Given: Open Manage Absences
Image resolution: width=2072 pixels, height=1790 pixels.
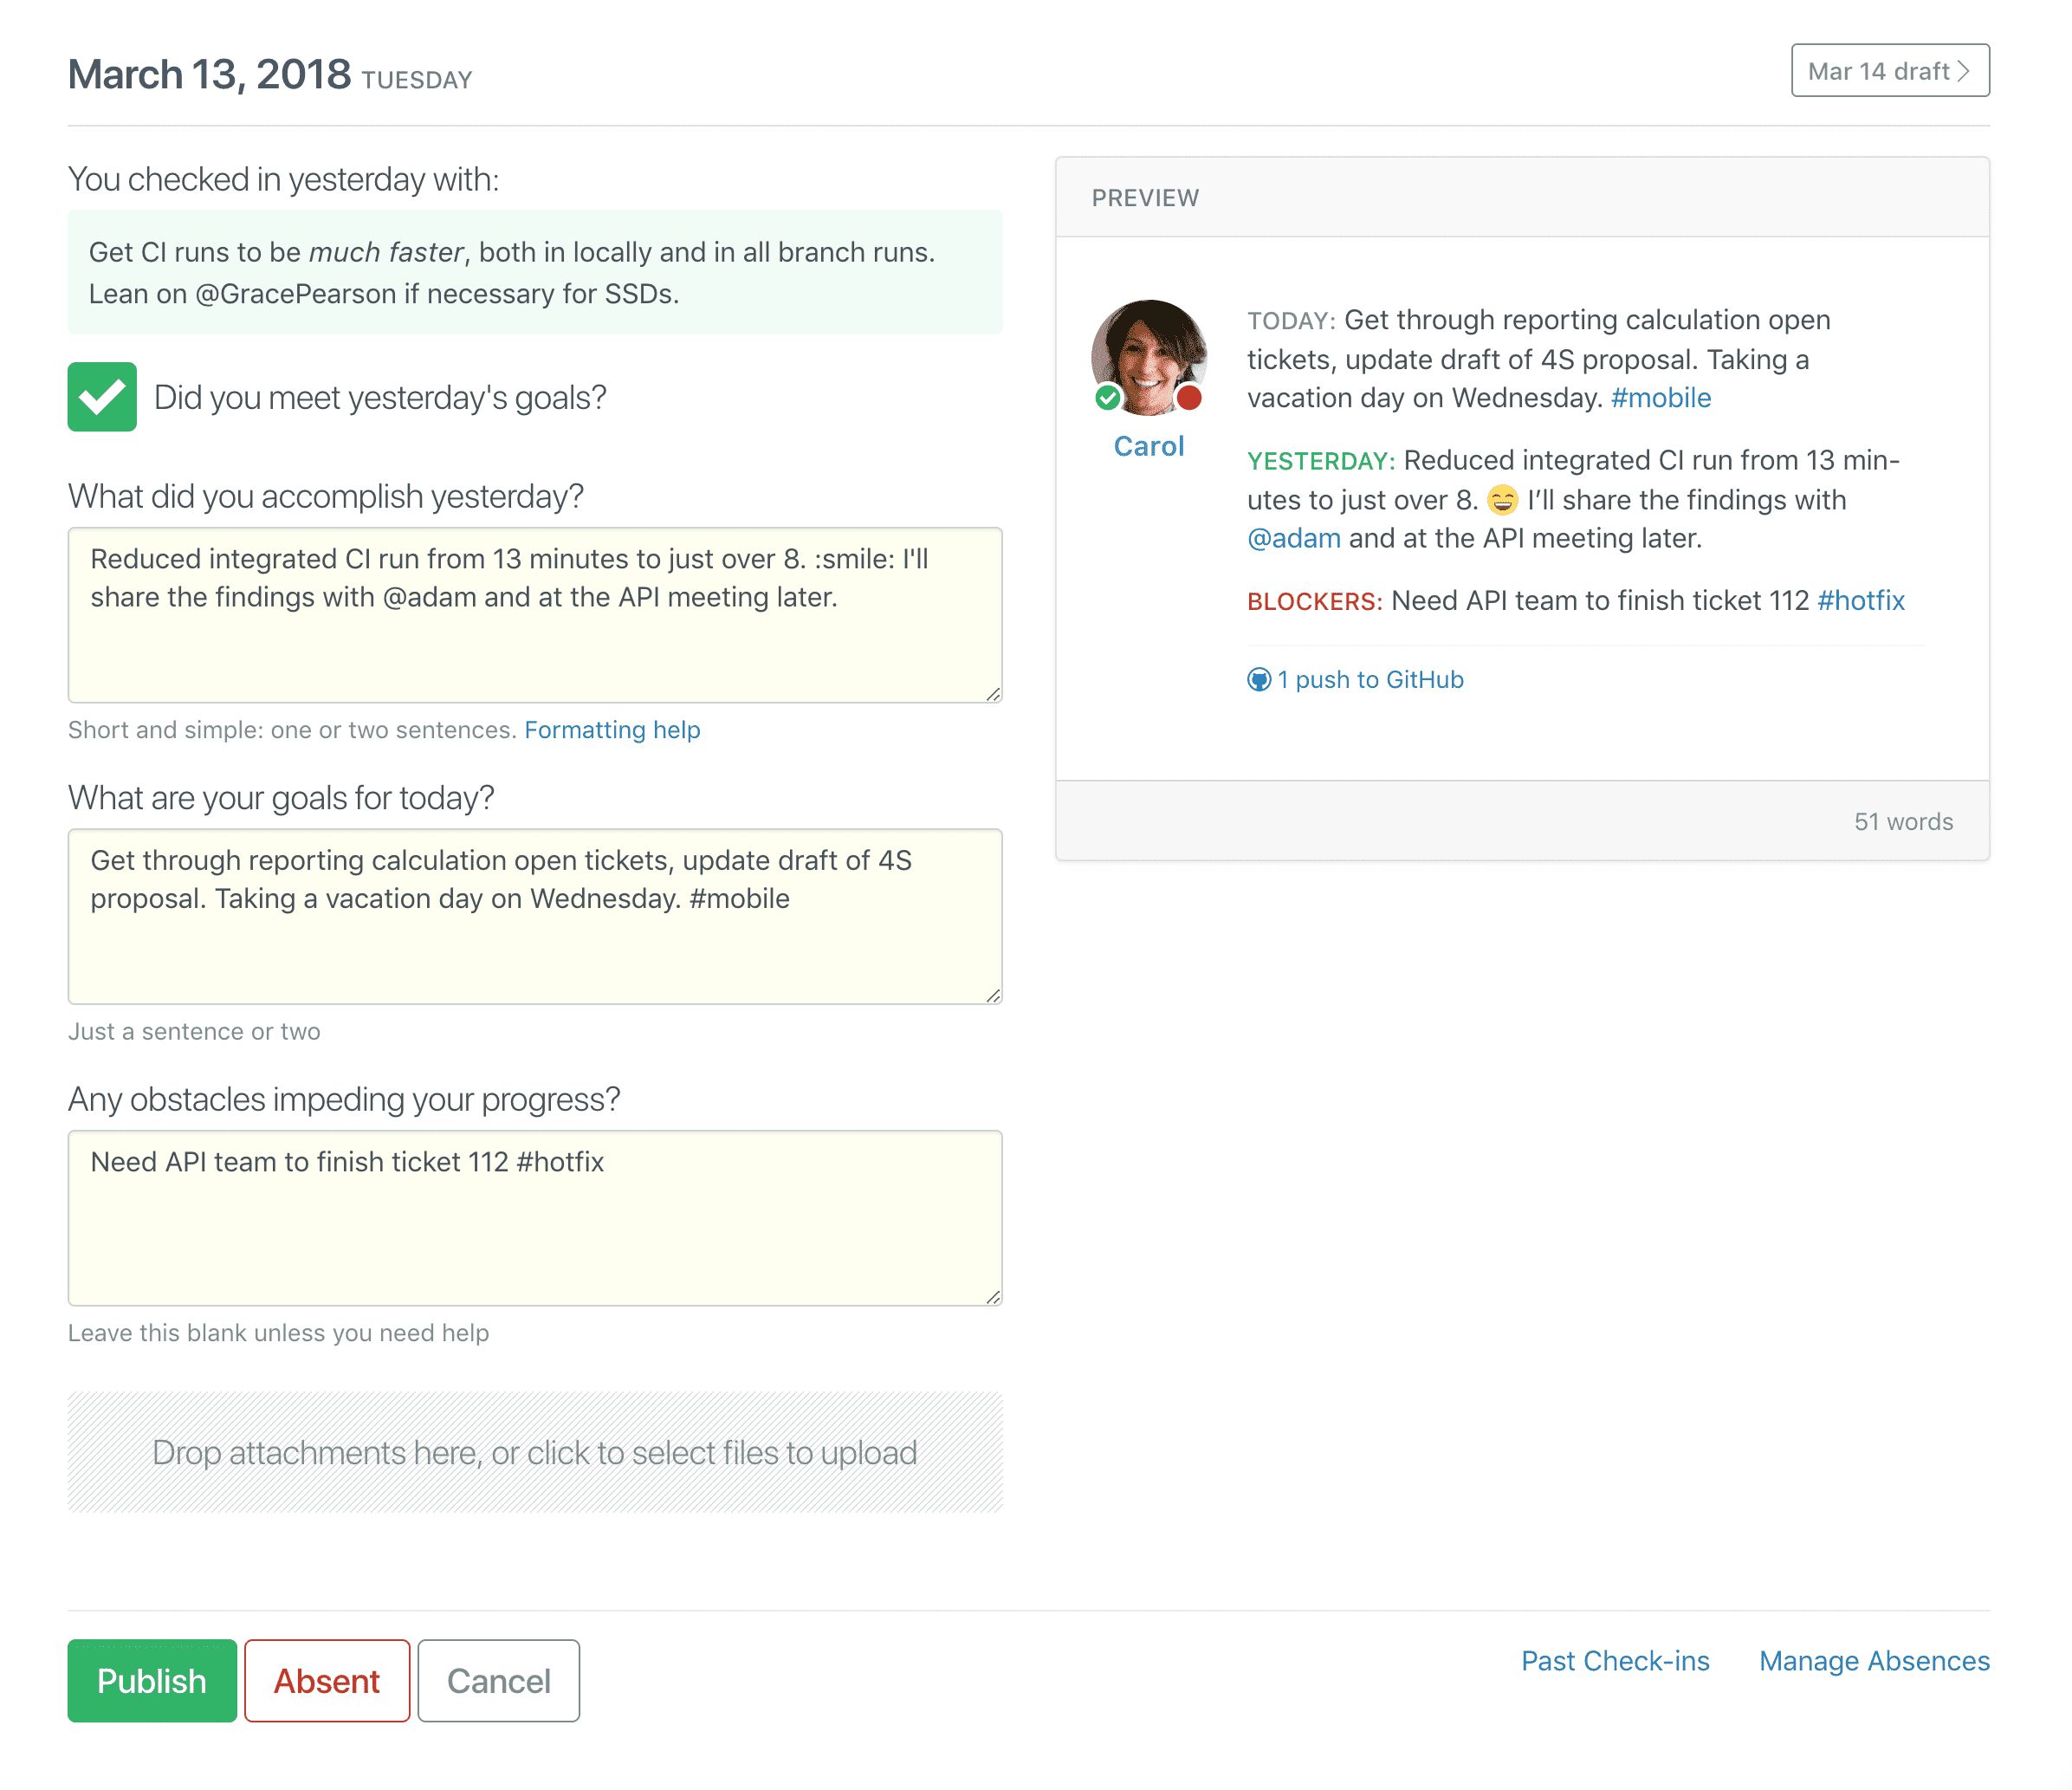Looking at the screenshot, I should 1874,1660.
